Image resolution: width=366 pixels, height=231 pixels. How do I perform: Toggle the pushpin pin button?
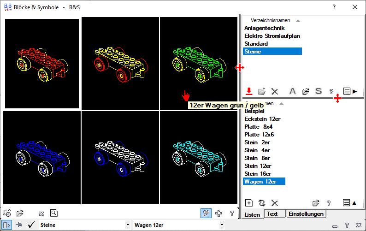point(19,225)
